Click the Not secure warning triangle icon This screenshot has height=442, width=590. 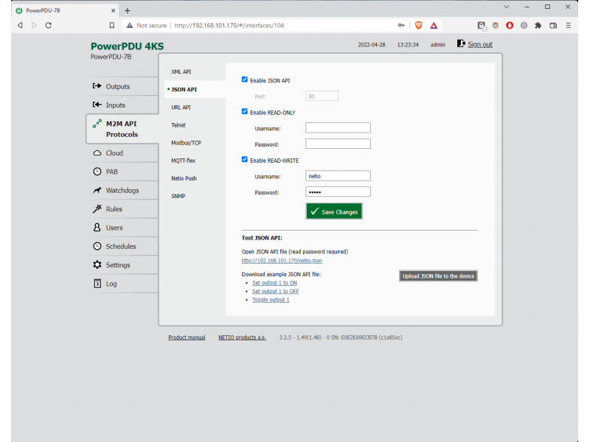[x=130, y=25]
